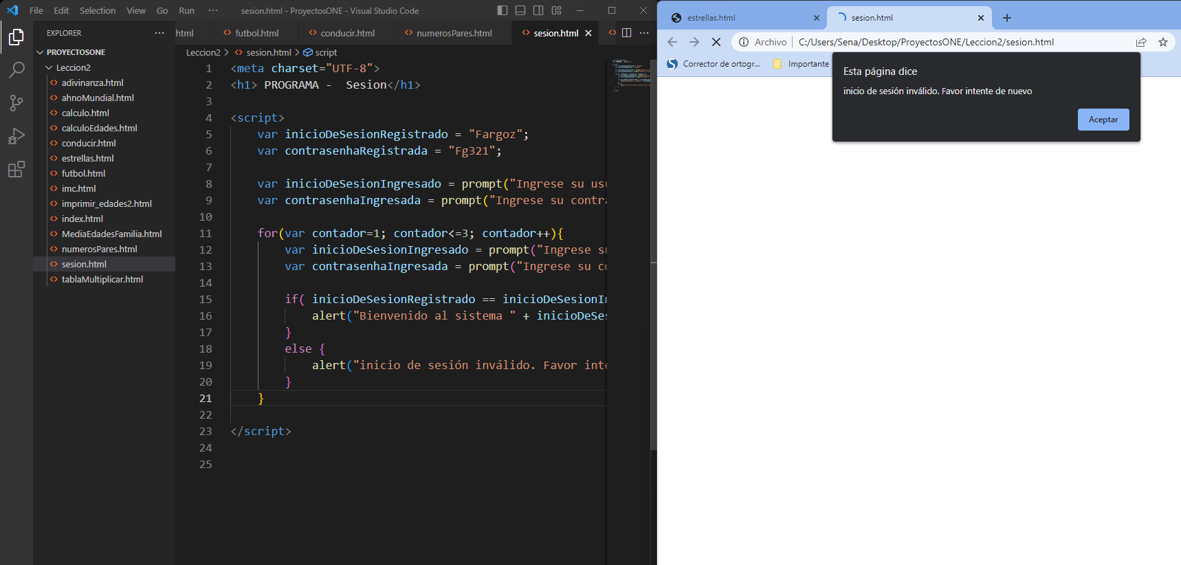Screen dimensions: 1181x565
Task: Open the Search view in activity bar
Action: coord(16,69)
